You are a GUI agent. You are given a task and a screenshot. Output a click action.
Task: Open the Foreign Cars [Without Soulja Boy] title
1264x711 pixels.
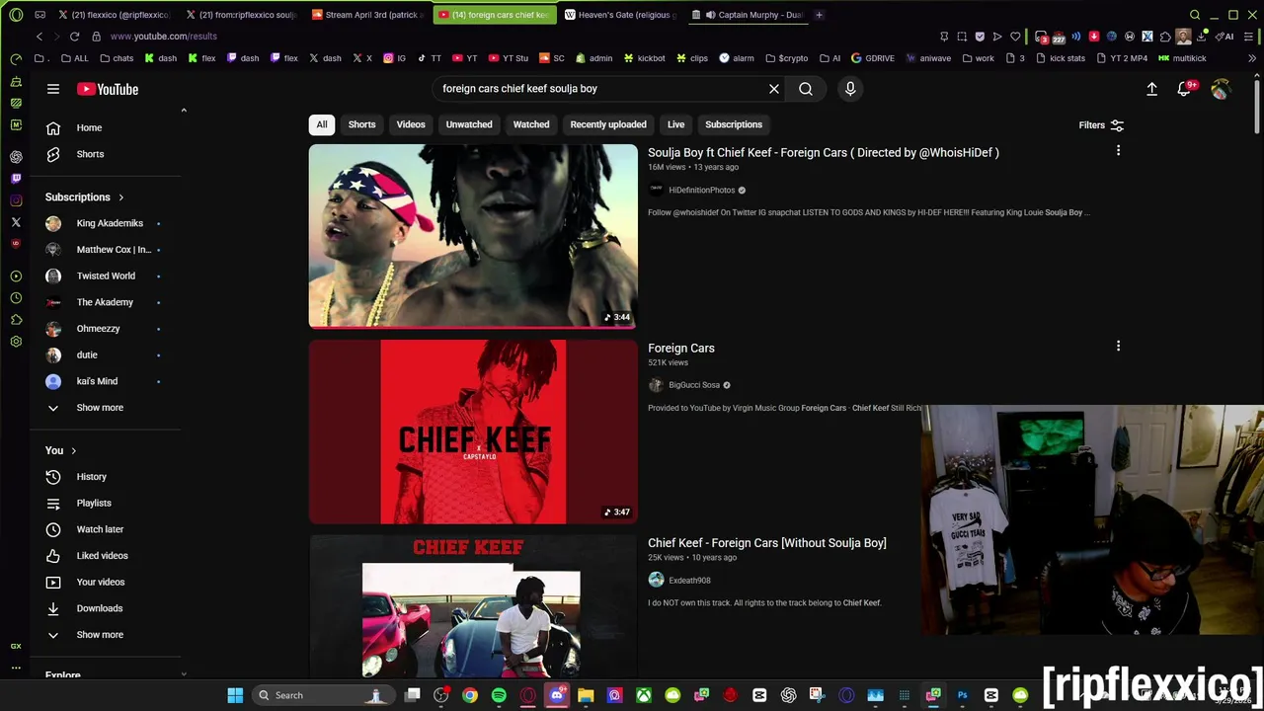click(x=767, y=543)
